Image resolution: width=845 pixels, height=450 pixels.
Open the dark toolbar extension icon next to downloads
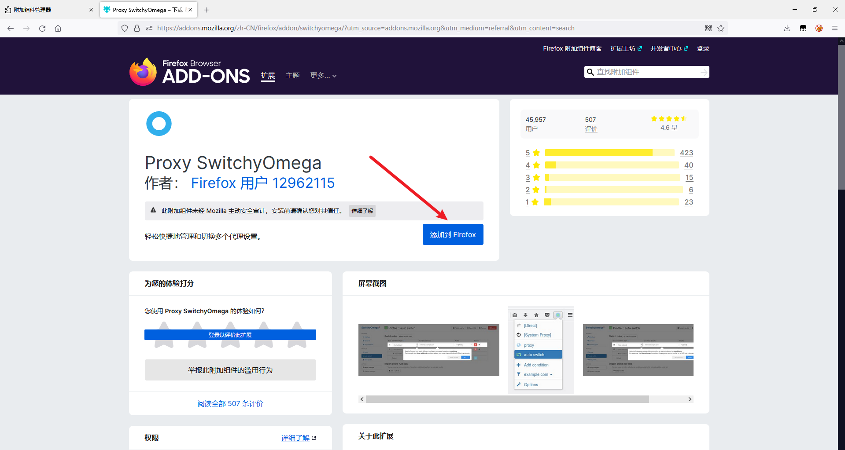[x=803, y=28]
